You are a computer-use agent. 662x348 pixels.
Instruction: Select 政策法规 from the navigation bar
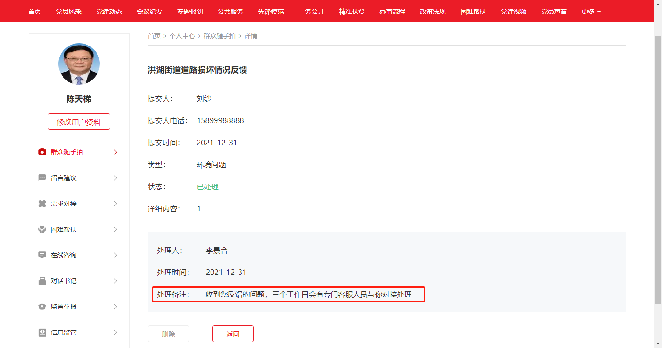433,11
